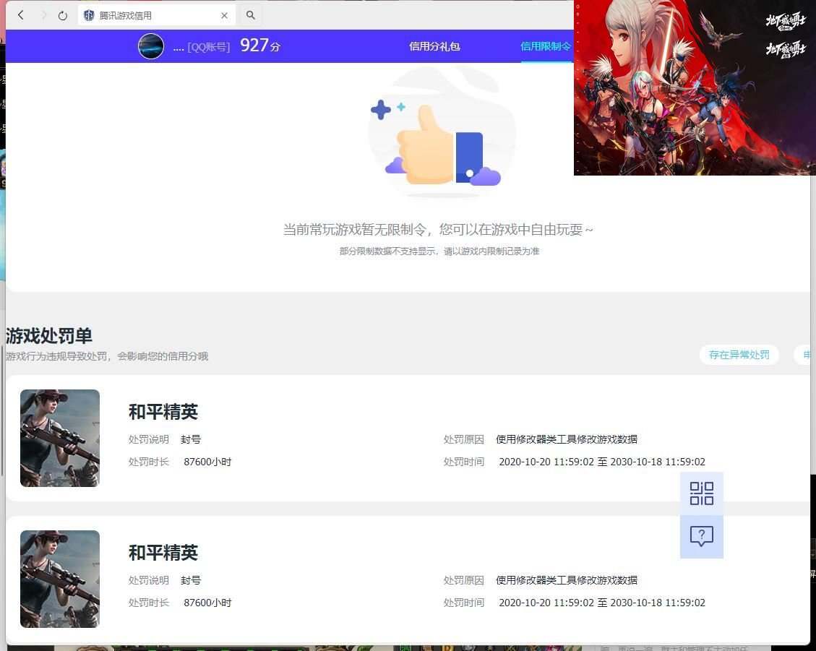Viewport: 816px width, 651px height.
Task: Reload the page with the refresh icon
Action: click(62, 16)
